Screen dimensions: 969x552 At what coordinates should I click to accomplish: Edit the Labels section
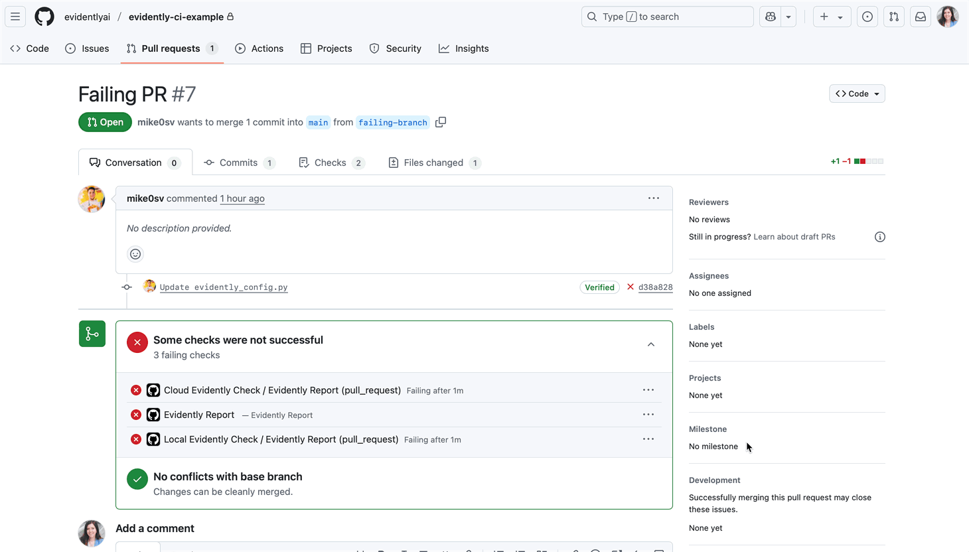click(x=702, y=327)
